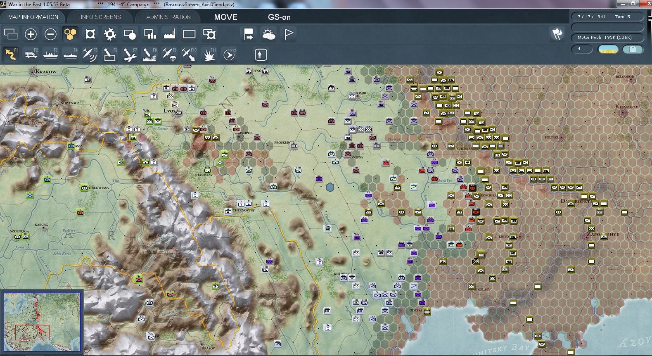Click the Turn: 5 indicator
Viewport: 652px width, 356px height.
[x=622, y=17]
